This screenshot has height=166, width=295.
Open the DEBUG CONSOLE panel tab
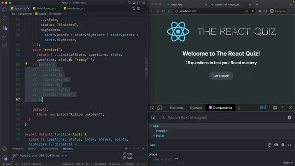pyautogui.click(x=49, y=148)
